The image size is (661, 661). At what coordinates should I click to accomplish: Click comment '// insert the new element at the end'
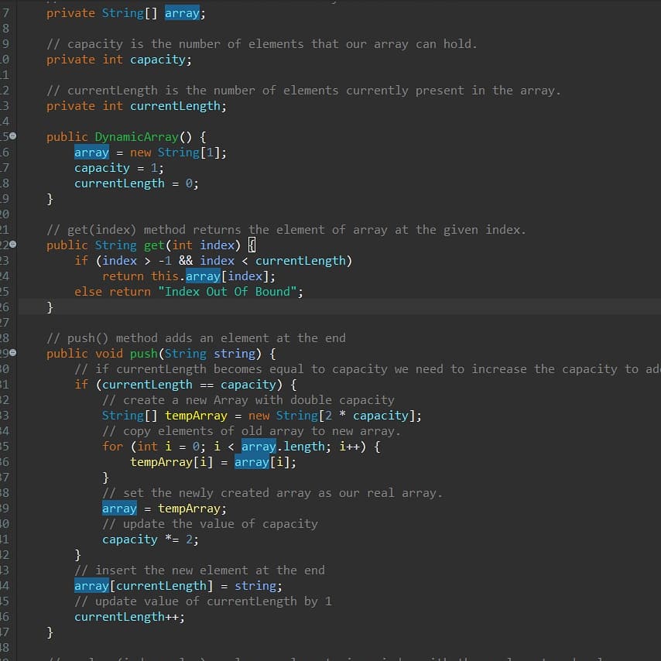(200, 570)
